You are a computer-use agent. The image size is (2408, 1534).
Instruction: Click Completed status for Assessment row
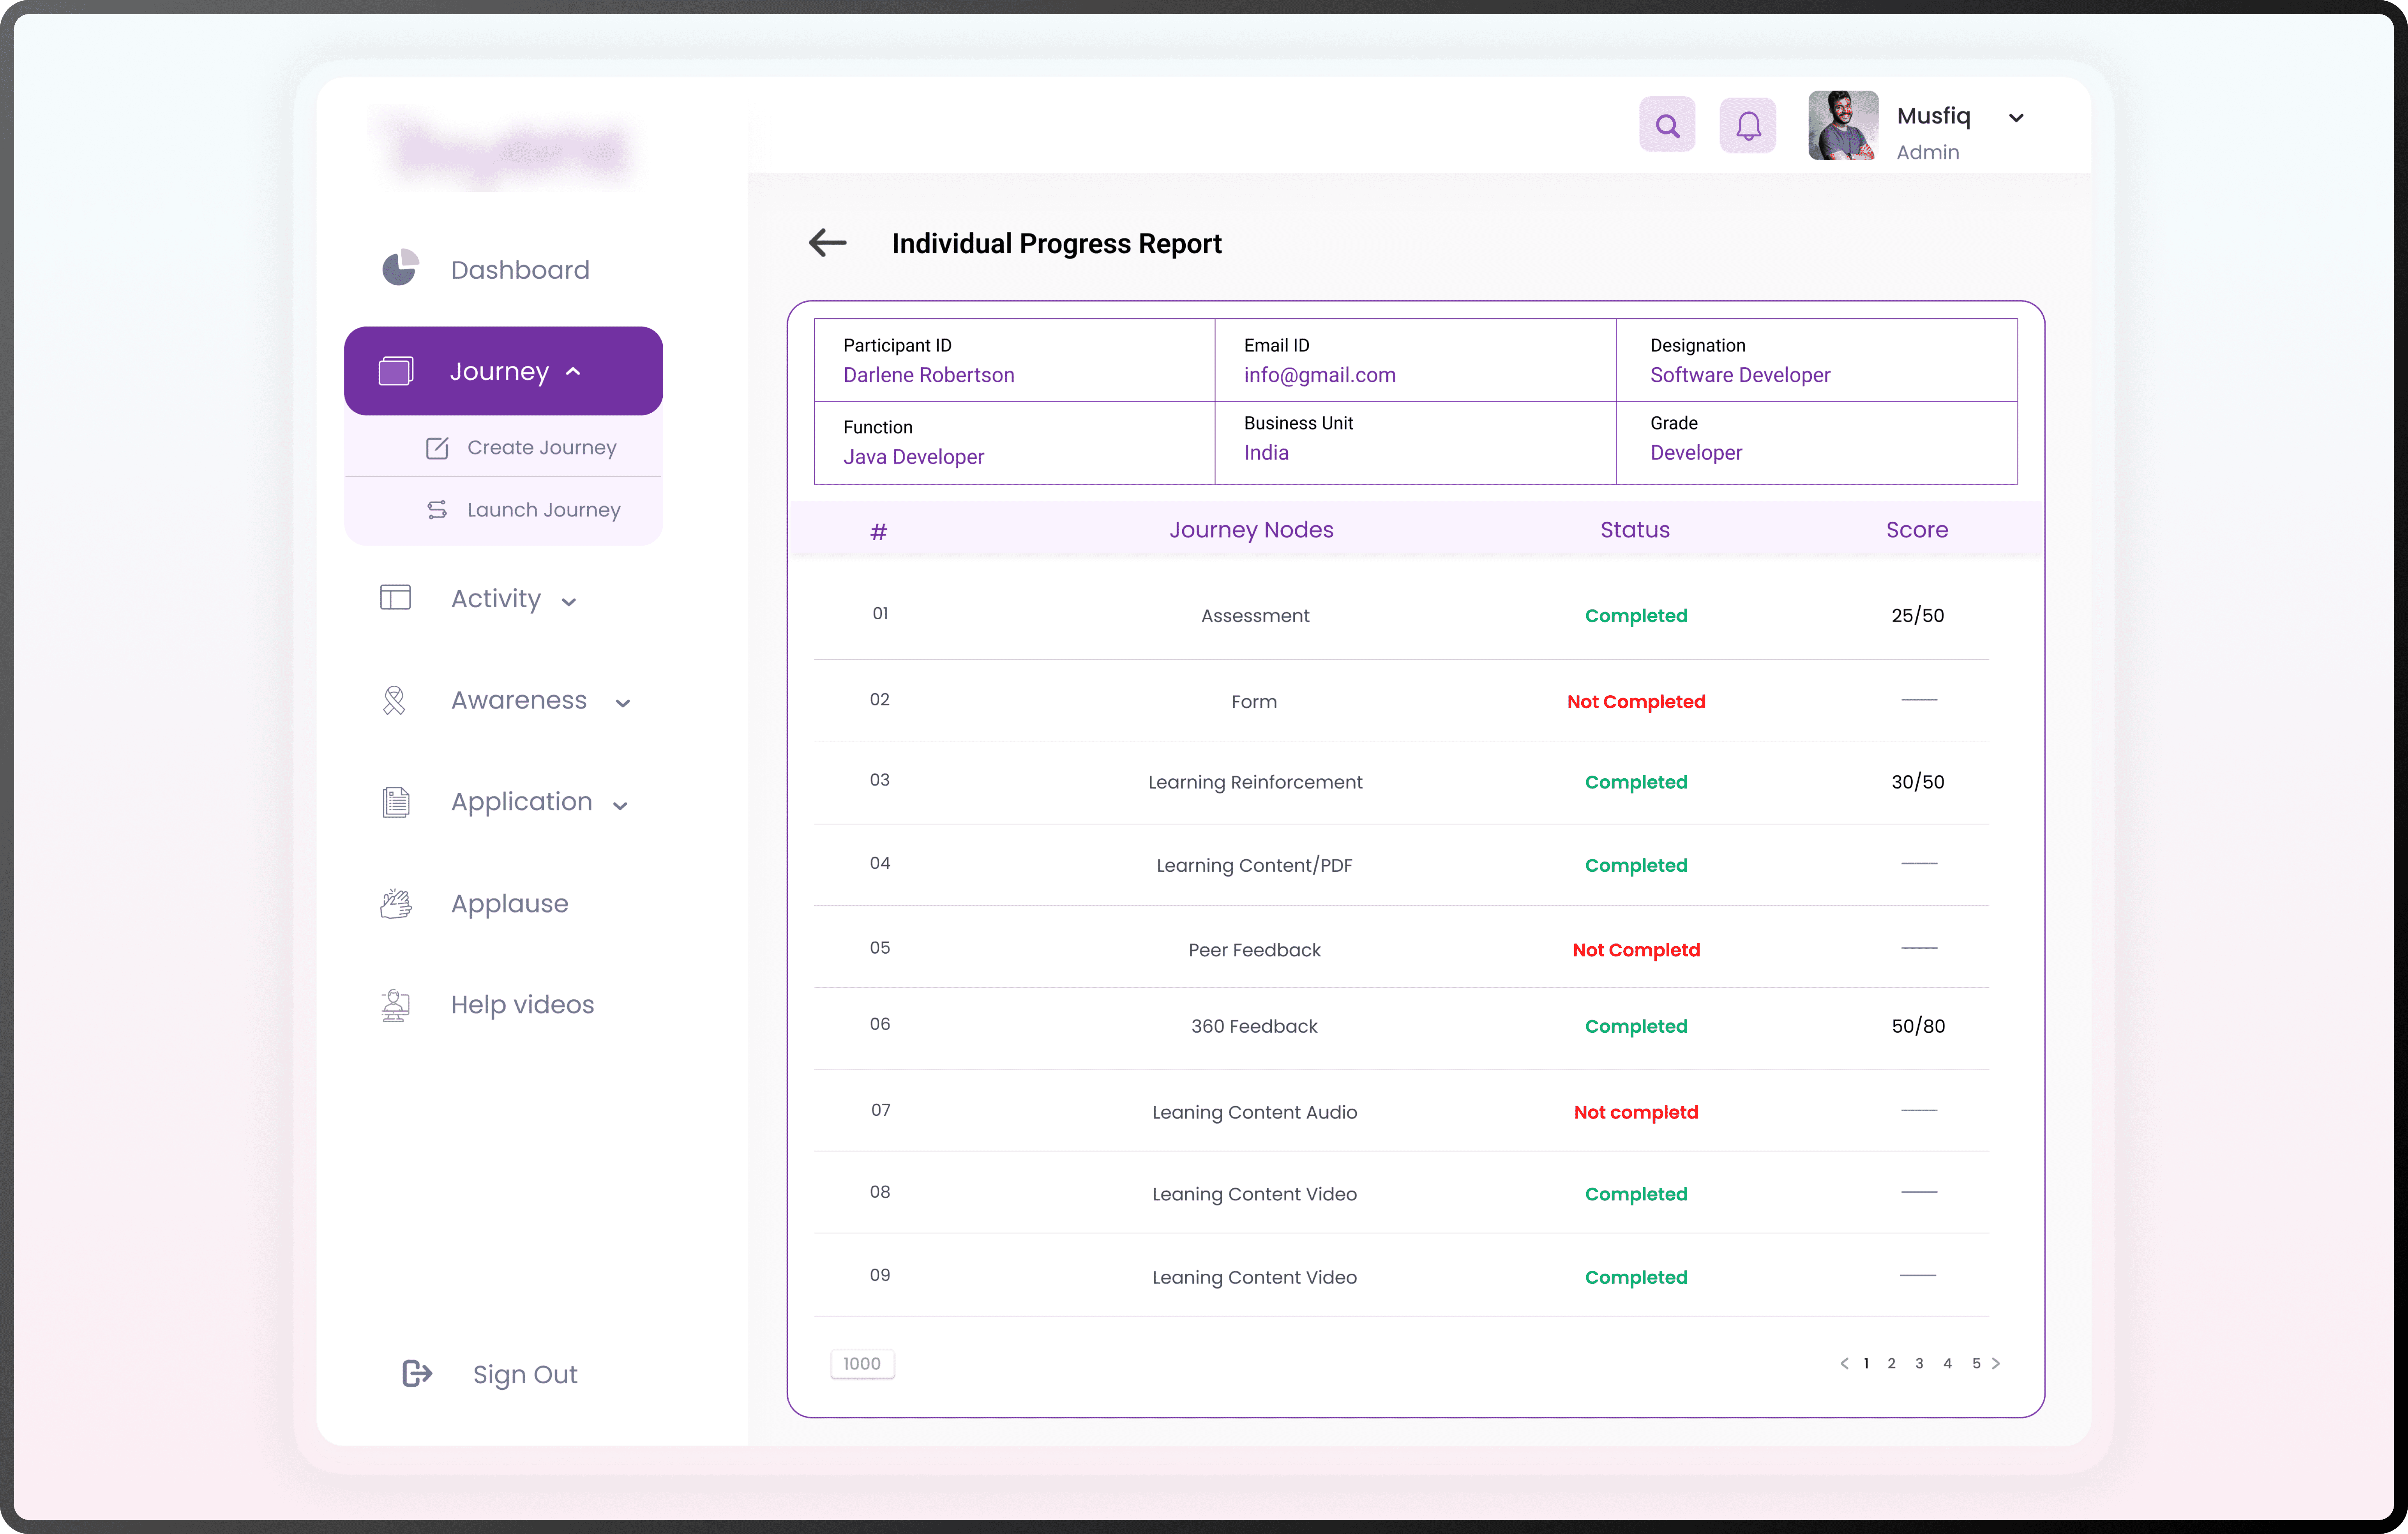[1636, 616]
